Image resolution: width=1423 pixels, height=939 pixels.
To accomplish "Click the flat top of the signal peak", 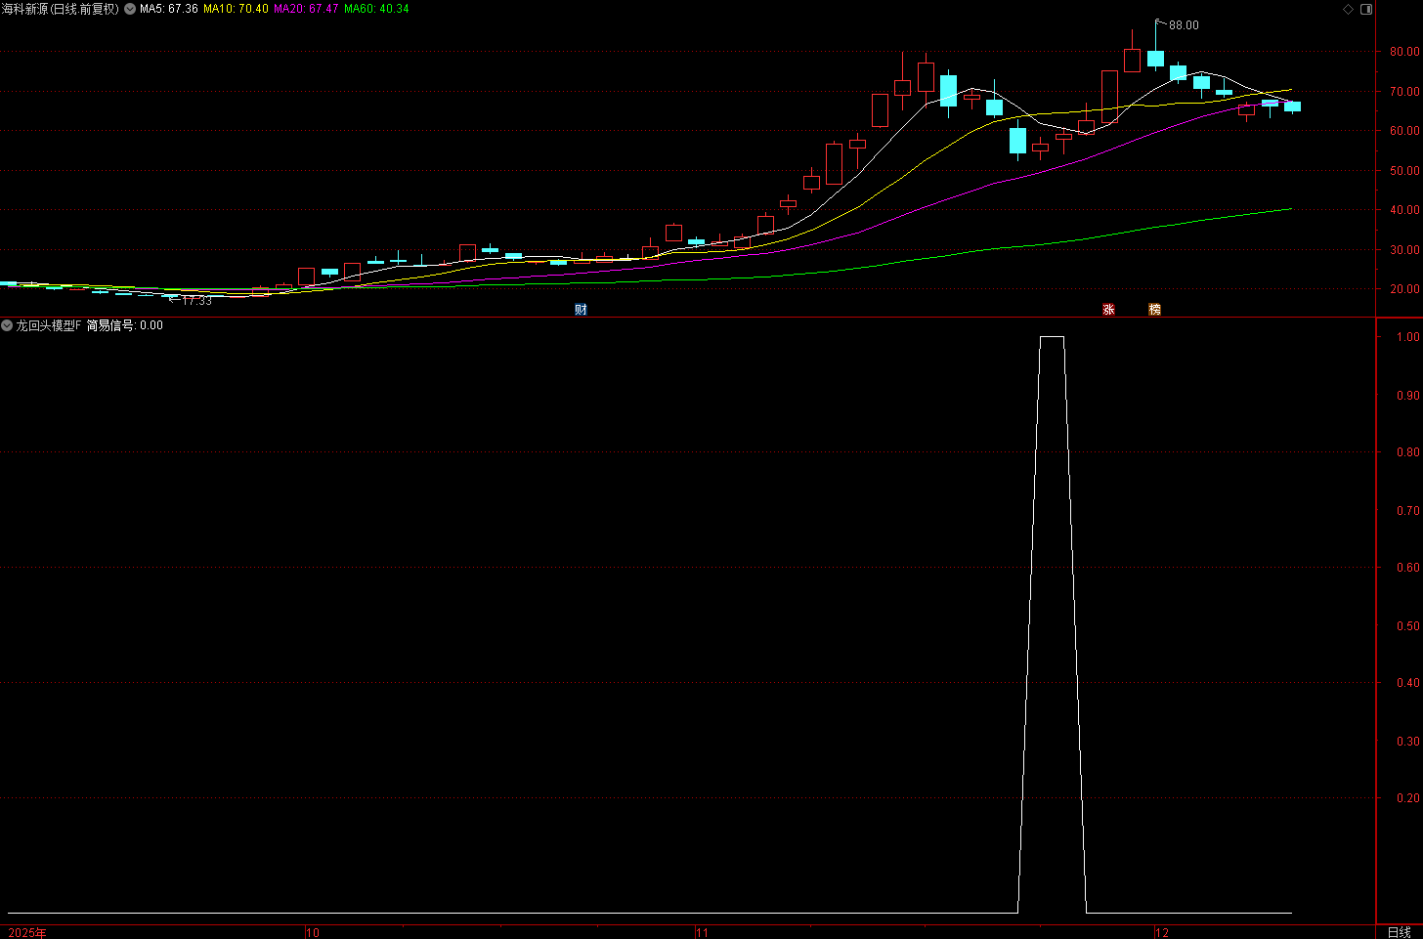I will coord(1052,337).
